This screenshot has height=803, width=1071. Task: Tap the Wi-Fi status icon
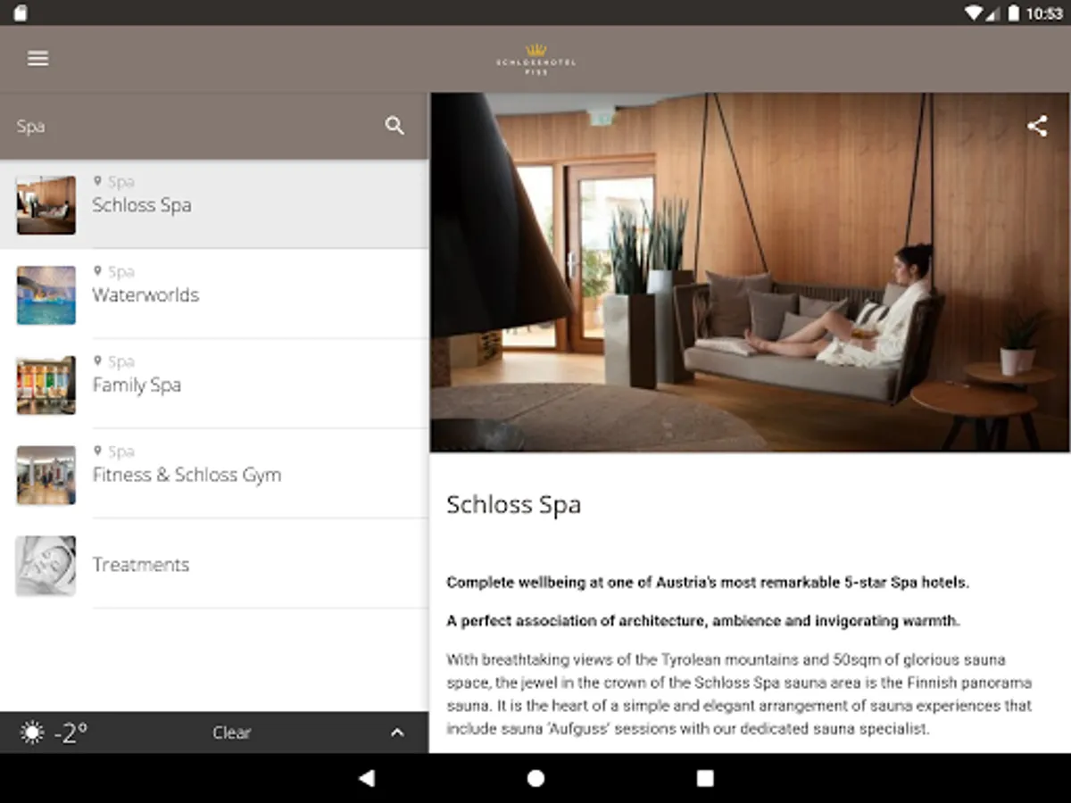point(973,13)
